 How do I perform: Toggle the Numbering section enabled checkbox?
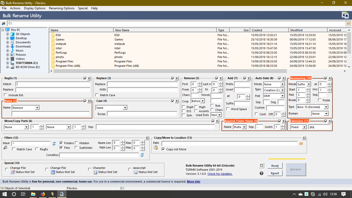tap(326, 78)
